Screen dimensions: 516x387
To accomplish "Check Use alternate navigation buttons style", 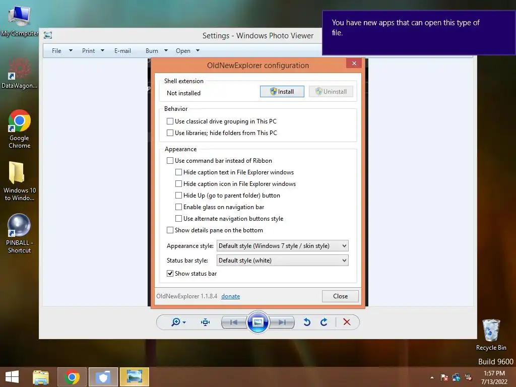I will pos(229,219).
